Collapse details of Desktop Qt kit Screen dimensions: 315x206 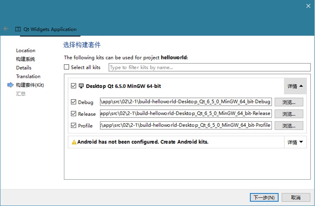click(295, 86)
